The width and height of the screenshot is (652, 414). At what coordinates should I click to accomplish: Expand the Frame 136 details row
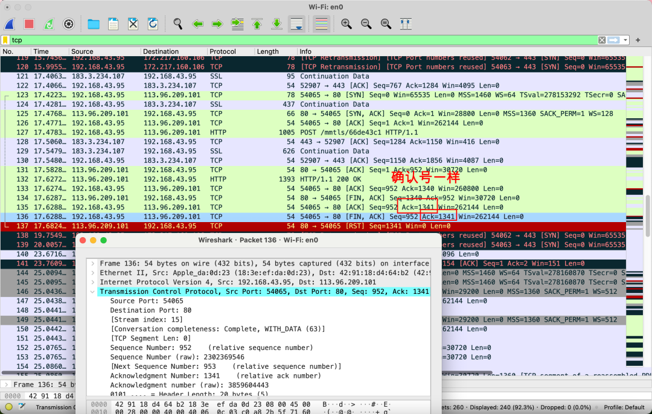(93, 264)
